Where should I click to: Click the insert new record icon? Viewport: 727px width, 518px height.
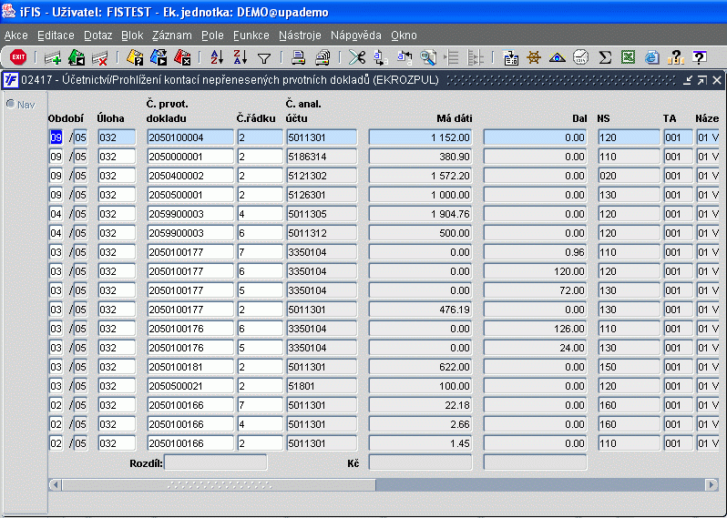53,57
